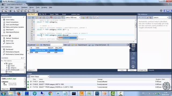
Task: Switch to the Context Help tab
Action: 142,70
